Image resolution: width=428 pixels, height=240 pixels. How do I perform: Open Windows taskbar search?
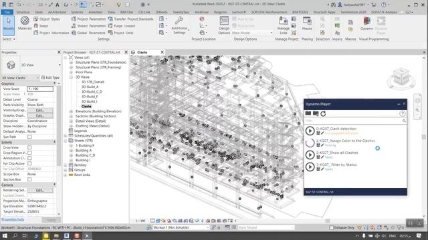tap(15, 235)
